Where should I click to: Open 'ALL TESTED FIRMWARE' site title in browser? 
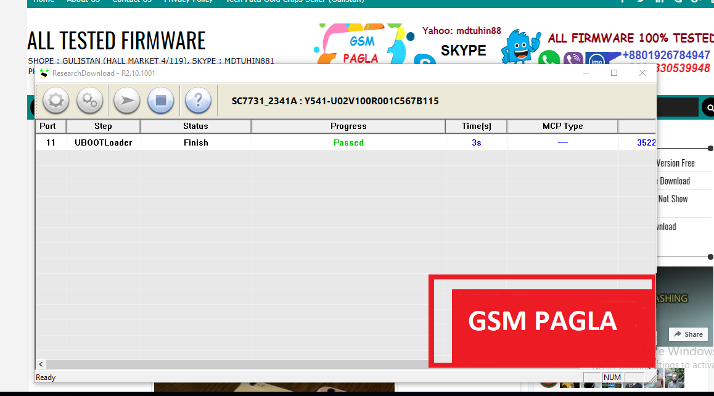[x=117, y=41]
